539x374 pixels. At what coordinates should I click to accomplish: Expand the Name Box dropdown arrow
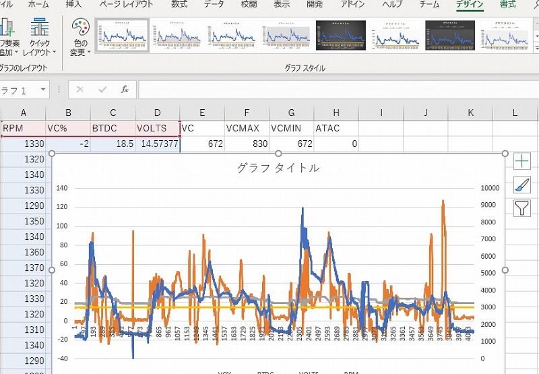click(x=43, y=90)
